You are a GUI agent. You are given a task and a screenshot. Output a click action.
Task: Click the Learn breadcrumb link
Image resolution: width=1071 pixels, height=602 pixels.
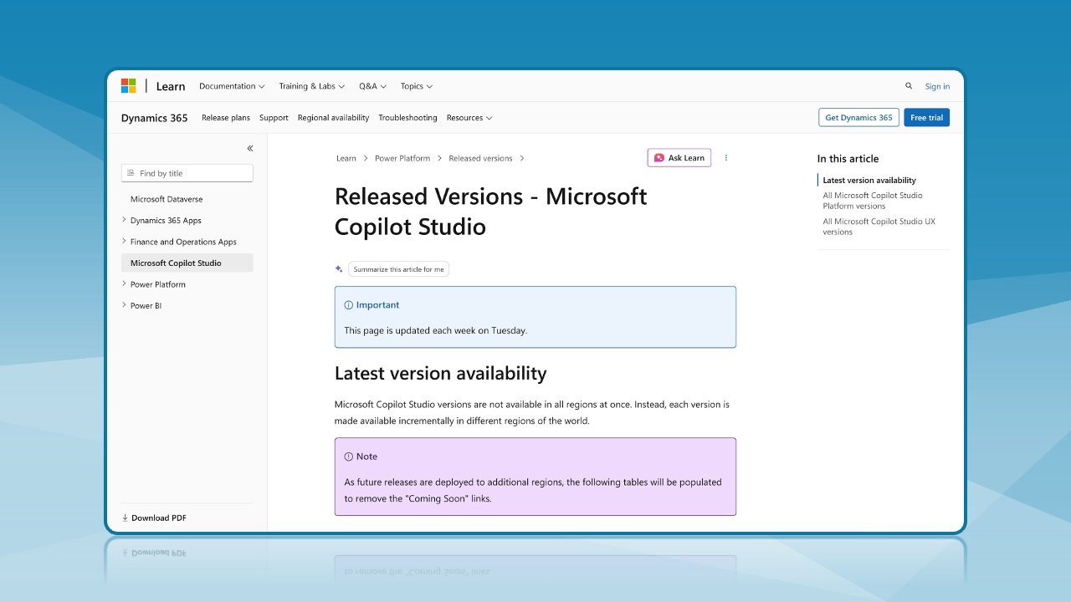pos(346,158)
